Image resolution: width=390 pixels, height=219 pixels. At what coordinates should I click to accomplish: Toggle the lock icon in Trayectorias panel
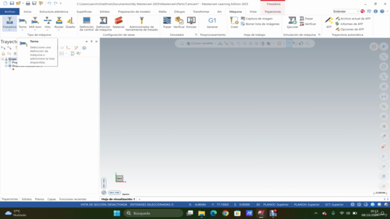point(3,54)
